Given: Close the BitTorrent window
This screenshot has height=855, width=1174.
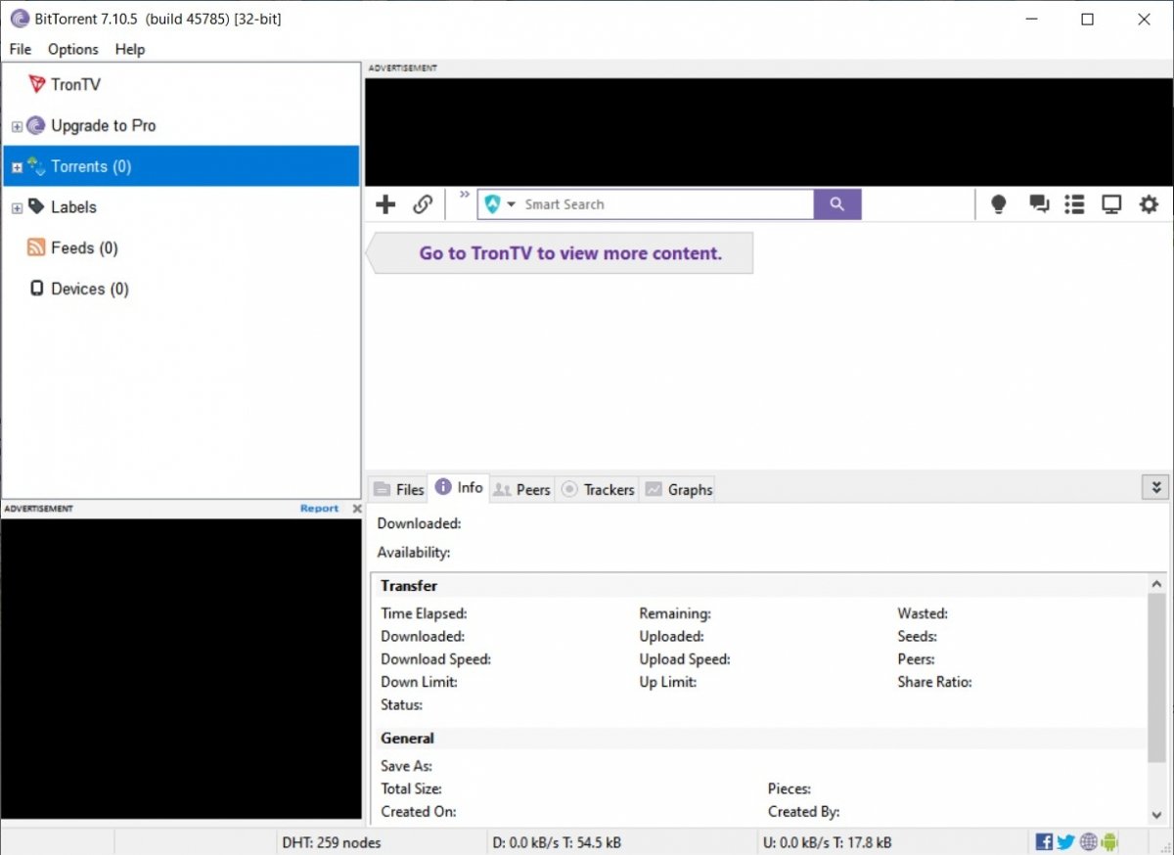Looking at the screenshot, I should click(1144, 19).
